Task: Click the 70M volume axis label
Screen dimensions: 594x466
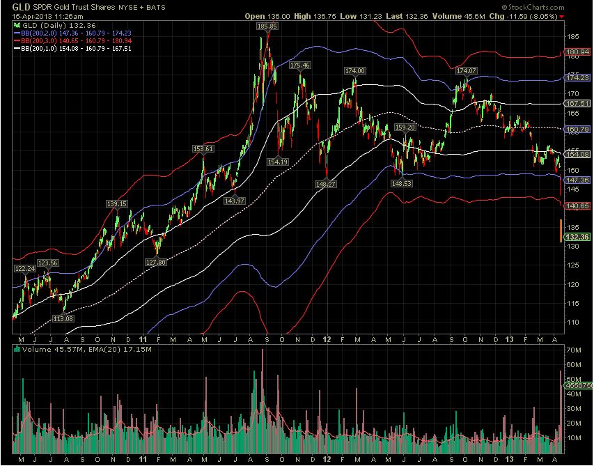Action: click(573, 350)
